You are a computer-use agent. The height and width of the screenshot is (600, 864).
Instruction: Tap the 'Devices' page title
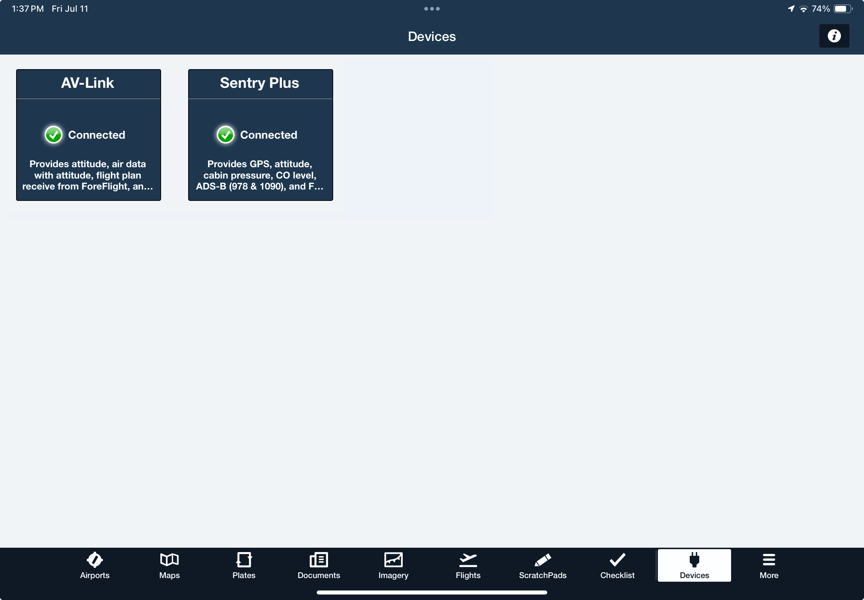tap(432, 37)
